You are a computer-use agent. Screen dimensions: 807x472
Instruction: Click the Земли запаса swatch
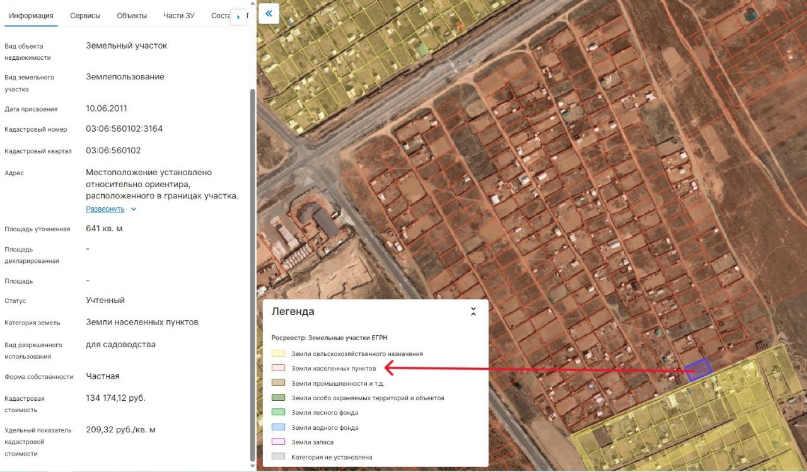point(278,442)
